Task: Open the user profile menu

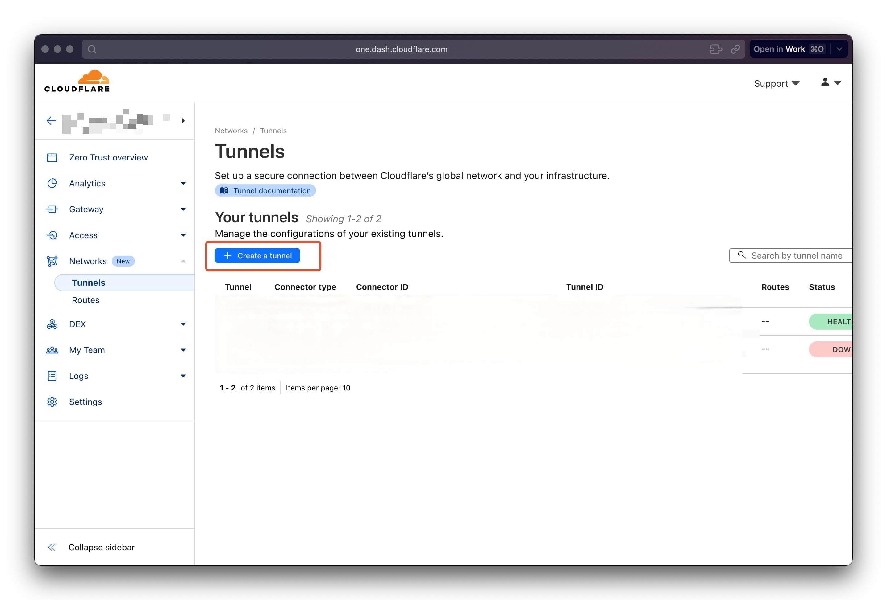Action: pyautogui.click(x=831, y=82)
